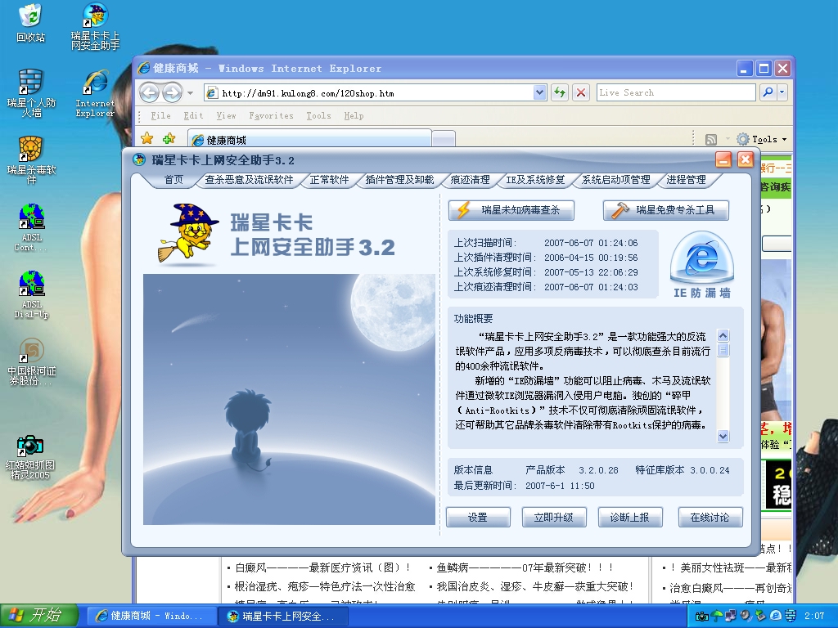Click the IE防漏墙 globe icon
This screenshot has width=838, height=628.
[701, 264]
